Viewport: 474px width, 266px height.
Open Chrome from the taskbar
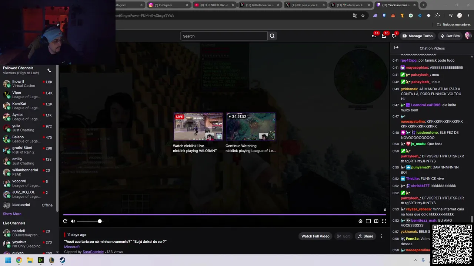tap(19, 260)
